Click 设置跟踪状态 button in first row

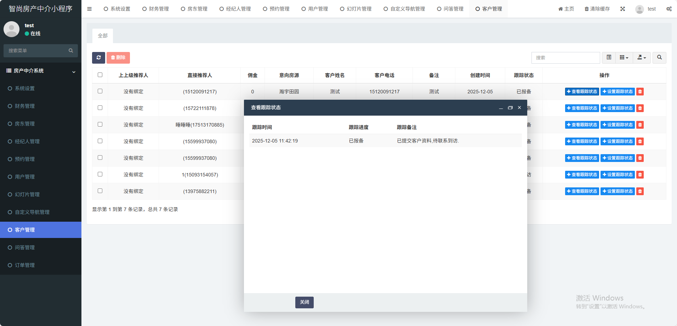[618, 92]
